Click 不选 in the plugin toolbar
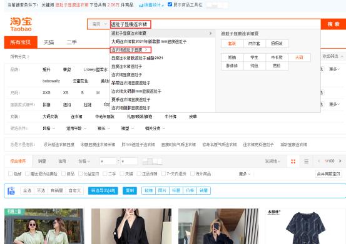This screenshot has height=244, width=346. pyautogui.click(x=41, y=190)
